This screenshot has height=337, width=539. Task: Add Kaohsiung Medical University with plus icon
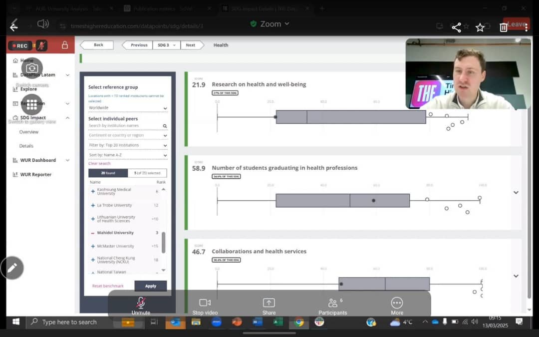(x=93, y=191)
